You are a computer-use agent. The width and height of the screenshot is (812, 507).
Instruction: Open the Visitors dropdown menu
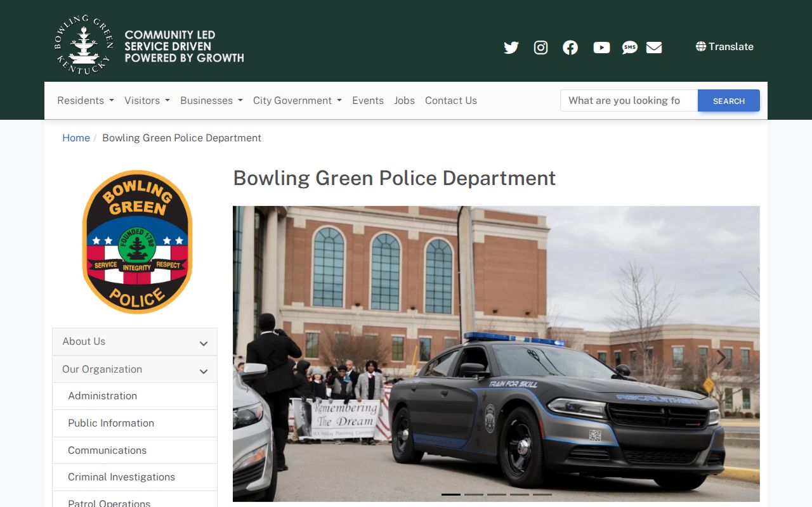coord(147,100)
